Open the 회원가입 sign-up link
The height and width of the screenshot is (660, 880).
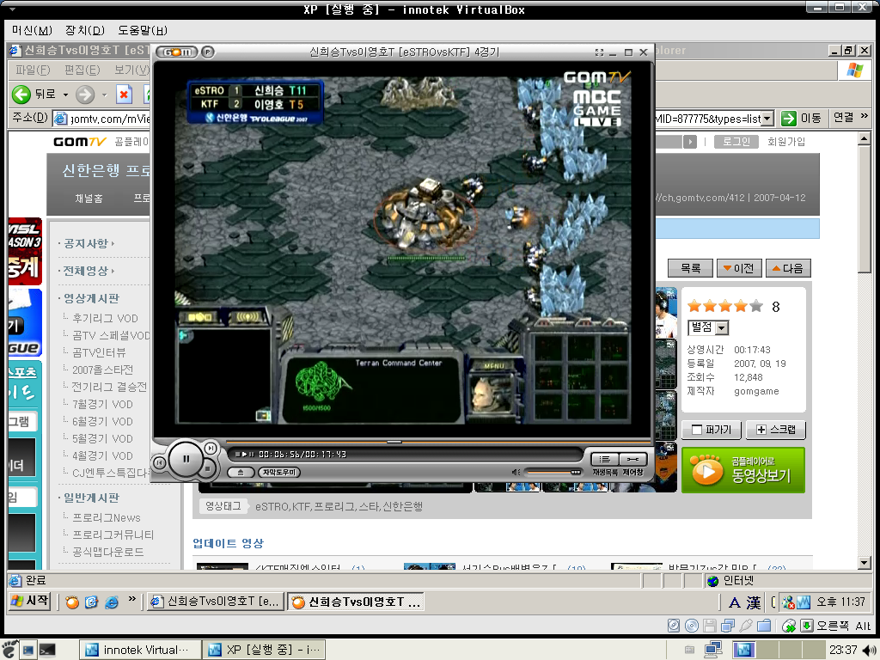(x=786, y=142)
